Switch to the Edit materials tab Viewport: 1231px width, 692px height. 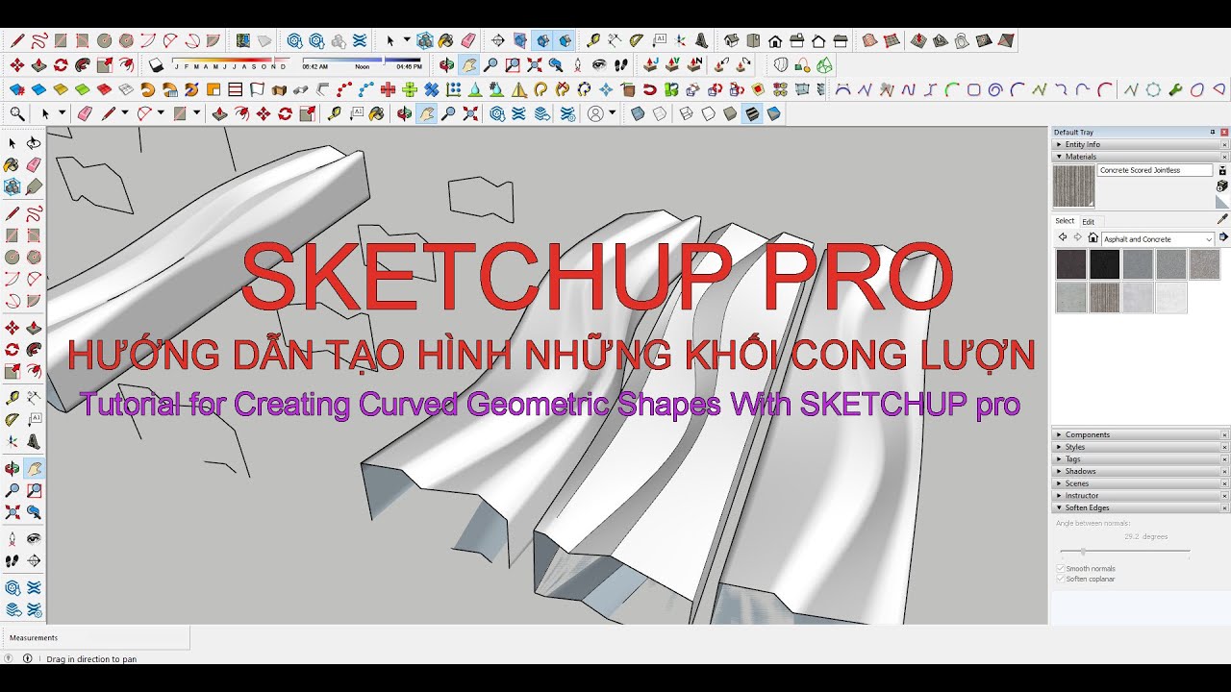[1089, 222]
